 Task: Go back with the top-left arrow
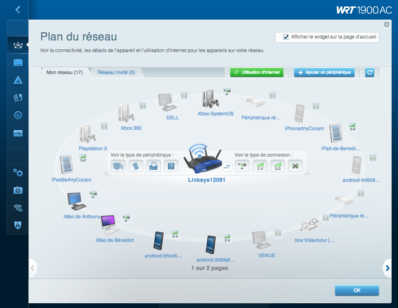18,10
